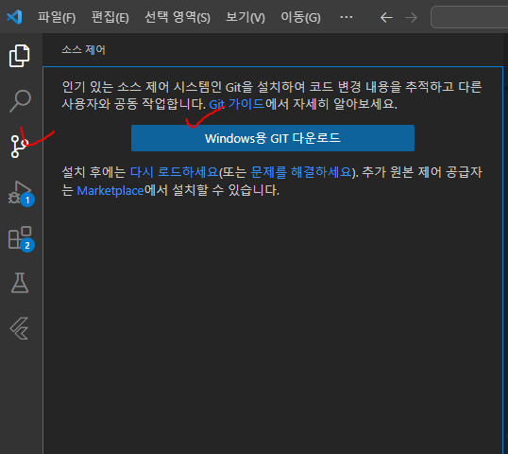Viewport: 508px width, 454px height.
Task: Go forward with the right arrow
Action: click(x=411, y=17)
